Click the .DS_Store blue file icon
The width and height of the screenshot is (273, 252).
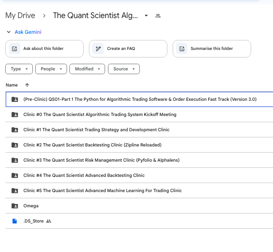pyautogui.click(x=15, y=221)
